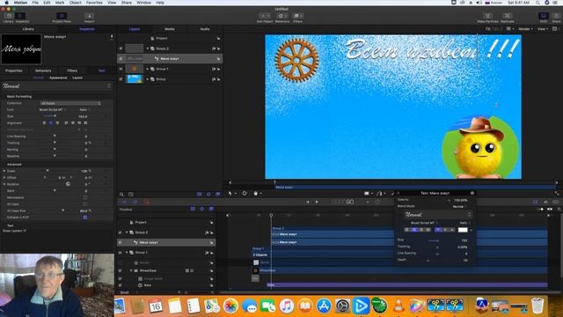Toggle visibility checkbox for Group 2 layer
The width and height of the screenshot is (563, 317).
pyautogui.click(x=121, y=48)
